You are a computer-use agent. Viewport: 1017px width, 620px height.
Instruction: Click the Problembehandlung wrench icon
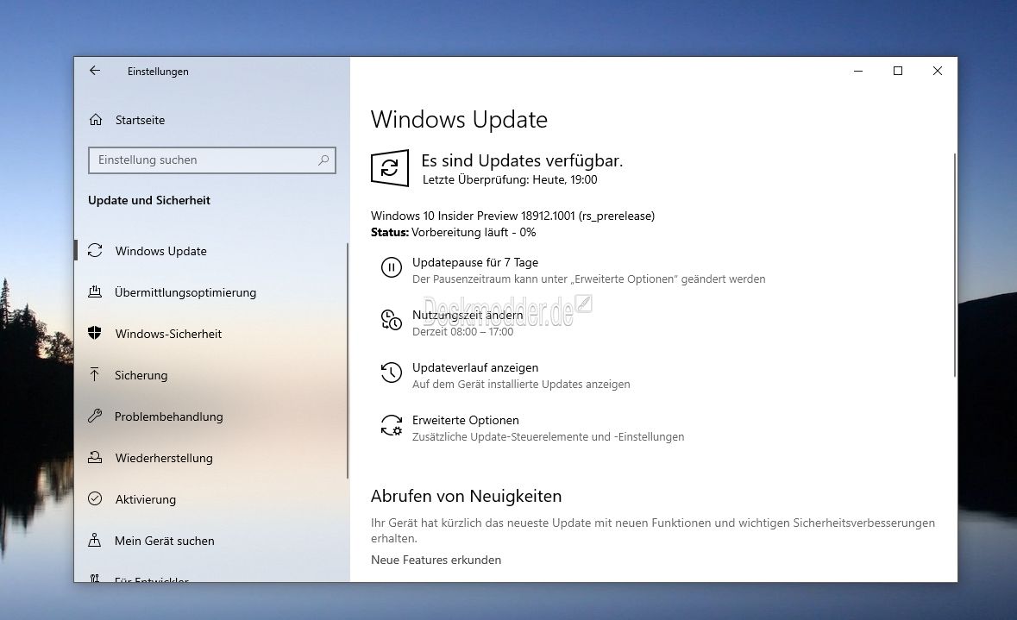95,416
